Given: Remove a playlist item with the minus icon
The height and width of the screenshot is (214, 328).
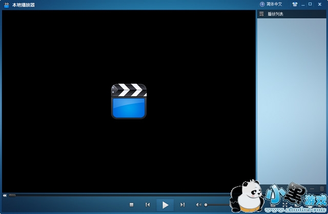Looking at the screenshot, I should tap(312, 189).
